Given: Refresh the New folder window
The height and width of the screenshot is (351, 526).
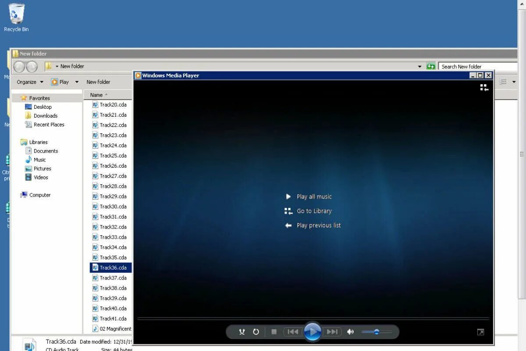Looking at the screenshot, I should [x=431, y=67].
